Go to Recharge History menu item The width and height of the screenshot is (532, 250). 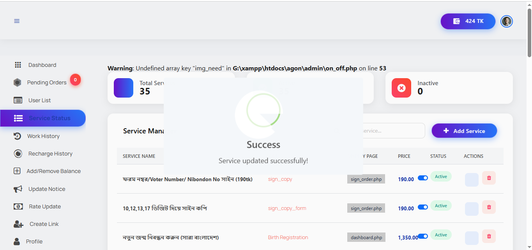[50, 154]
